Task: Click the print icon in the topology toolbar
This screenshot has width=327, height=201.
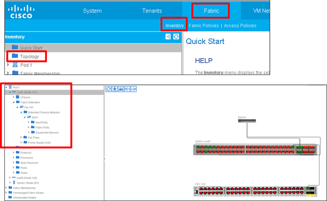Action: pos(121,89)
